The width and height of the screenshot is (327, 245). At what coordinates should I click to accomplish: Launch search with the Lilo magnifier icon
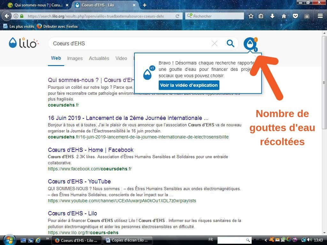[231, 43]
